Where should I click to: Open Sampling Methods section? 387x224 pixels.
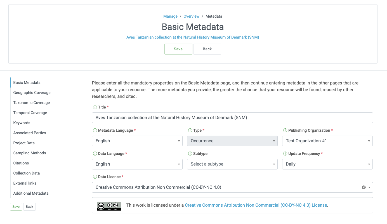pos(30,153)
